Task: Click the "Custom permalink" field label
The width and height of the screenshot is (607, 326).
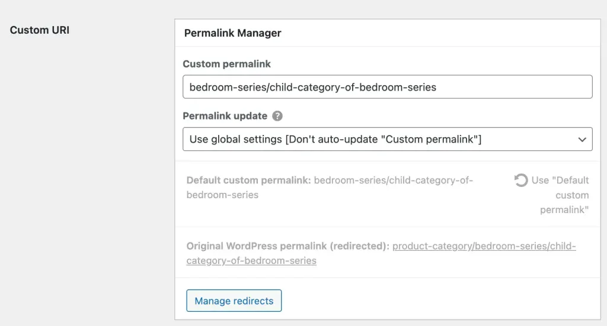Action: pos(226,64)
